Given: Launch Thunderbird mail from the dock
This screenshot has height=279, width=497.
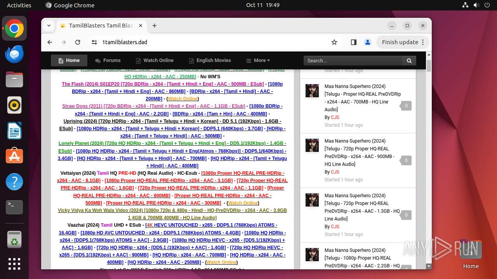Looking at the screenshot, I should 14,54.
